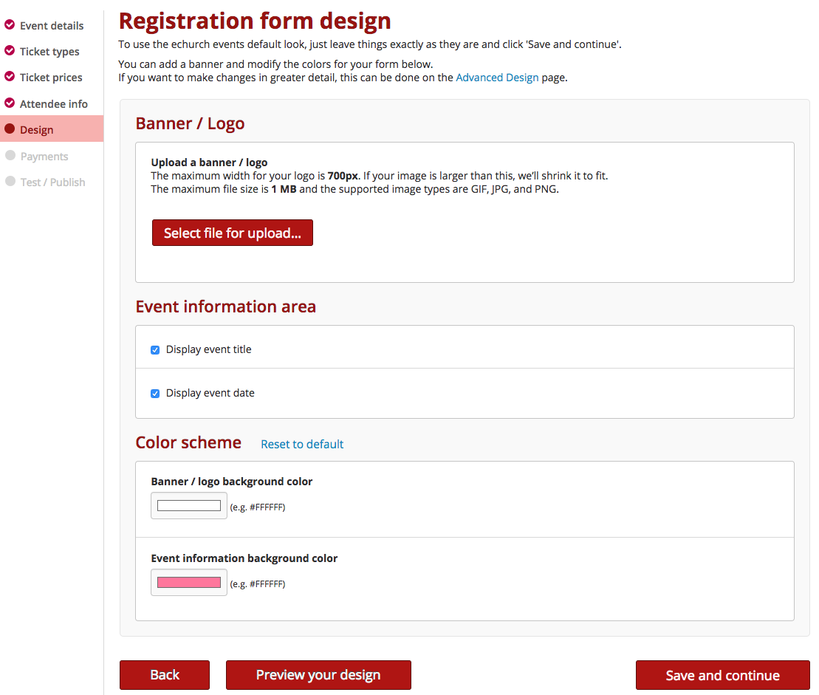Image resolution: width=819 pixels, height=695 pixels.
Task: Preview your design
Action: coord(318,675)
